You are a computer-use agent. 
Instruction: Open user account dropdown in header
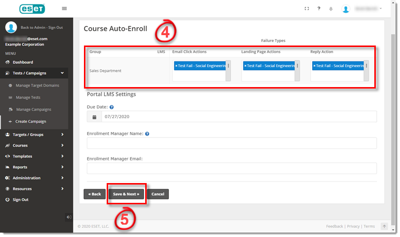coord(362,9)
